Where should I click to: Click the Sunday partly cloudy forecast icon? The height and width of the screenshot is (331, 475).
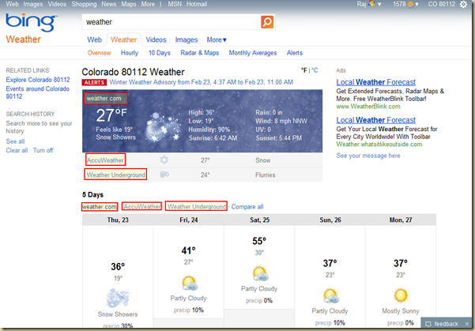[x=331, y=296]
